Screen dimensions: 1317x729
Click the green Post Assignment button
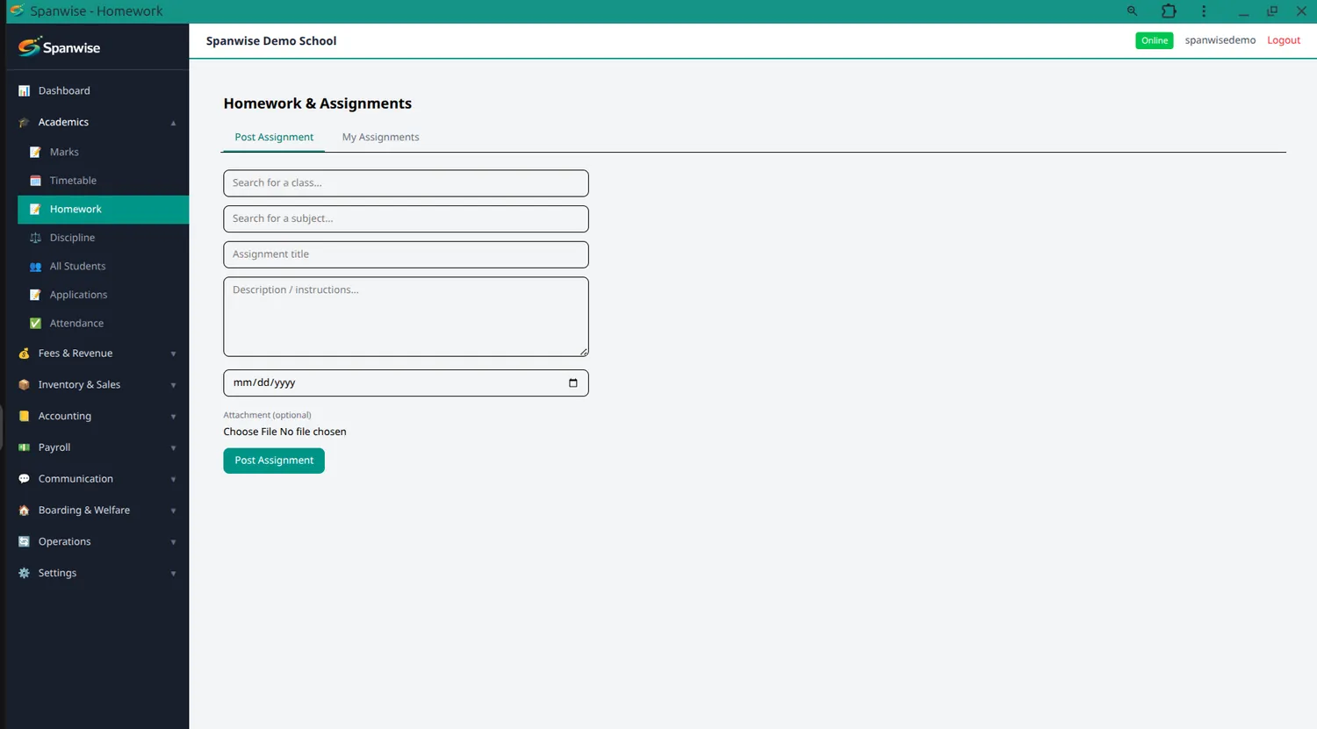pos(274,461)
